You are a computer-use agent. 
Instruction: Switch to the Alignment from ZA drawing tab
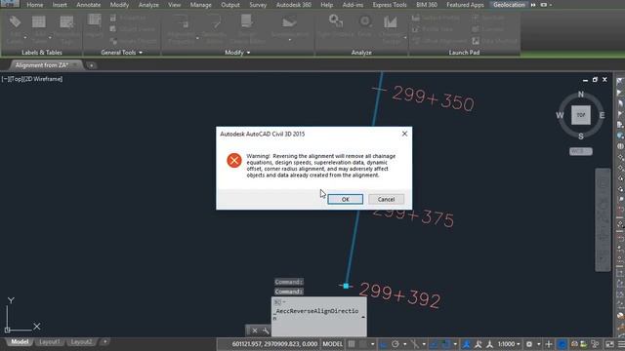click(x=42, y=65)
